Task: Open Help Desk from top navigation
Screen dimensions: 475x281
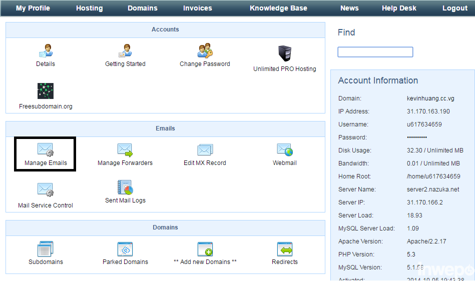Action: click(399, 8)
